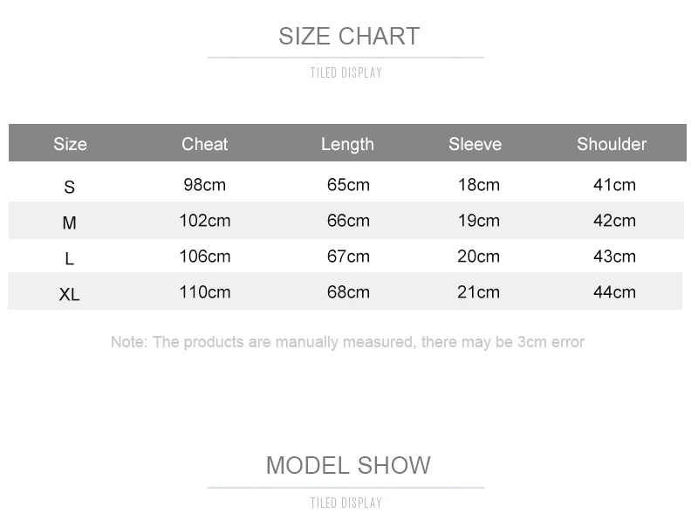The height and width of the screenshot is (527, 698).
Task: Click the 21cm sleeve value
Action: 478,292
